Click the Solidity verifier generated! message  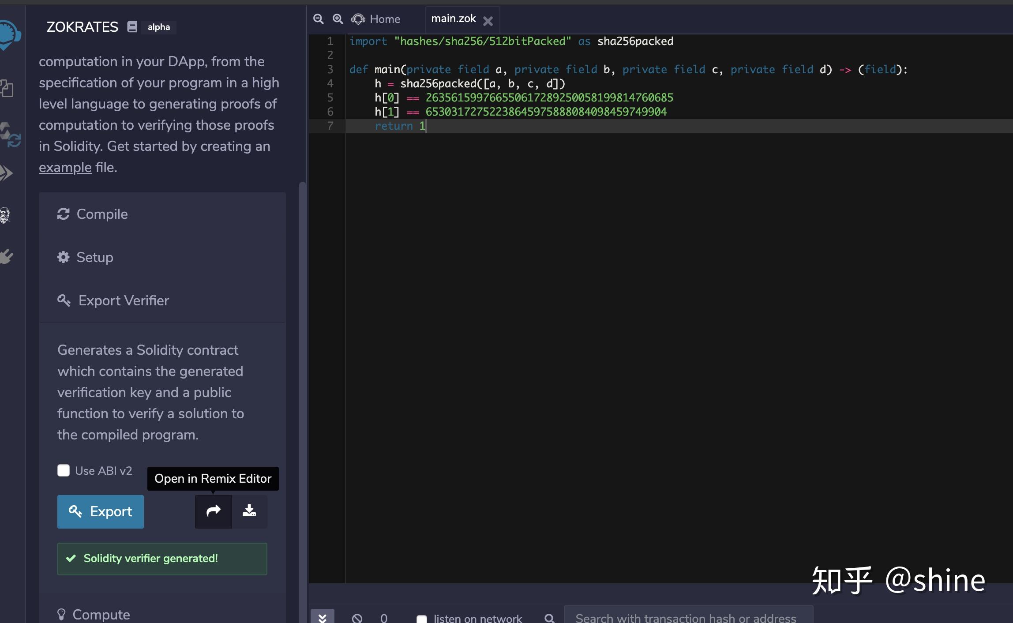(162, 559)
